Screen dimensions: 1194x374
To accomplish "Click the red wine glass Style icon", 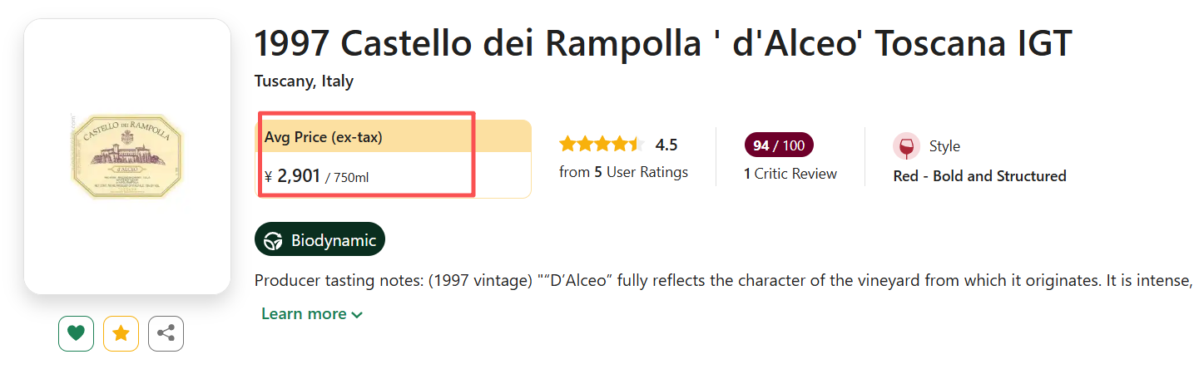I will [x=906, y=146].
